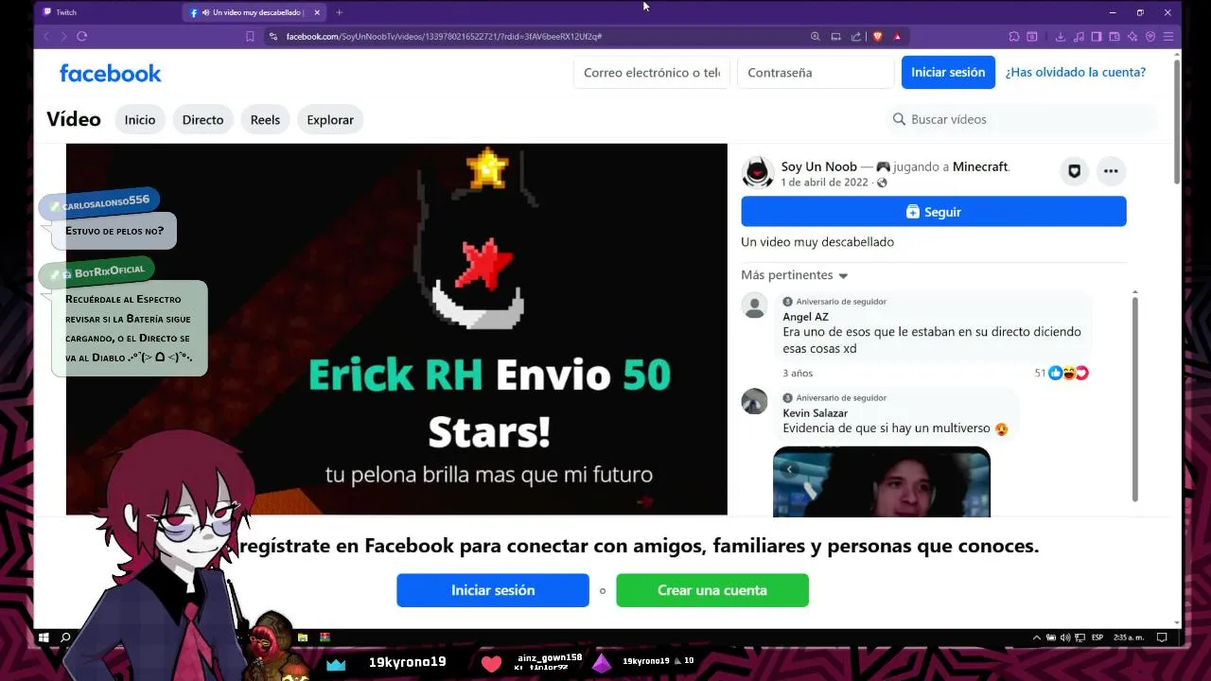This screenshot has width=1211, height=681.
Task: Expand the Más pertinentes comment sorting dropdown
Action: [795, 275]
